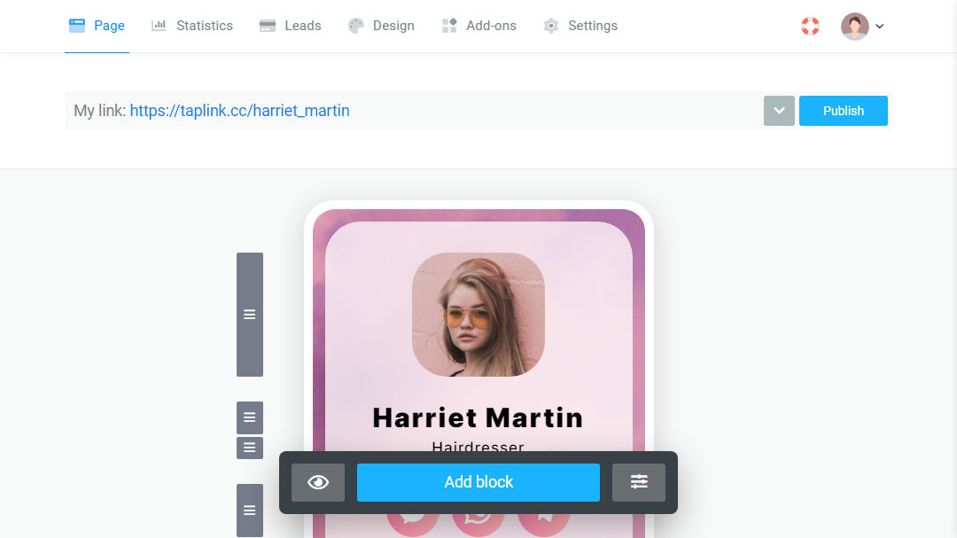The height and width of the screenshot is (538, 957).
Task: Open the user avatar account menu
Action: click(x=854, y=27)
